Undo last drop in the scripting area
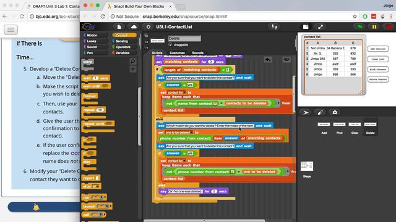 268,60
